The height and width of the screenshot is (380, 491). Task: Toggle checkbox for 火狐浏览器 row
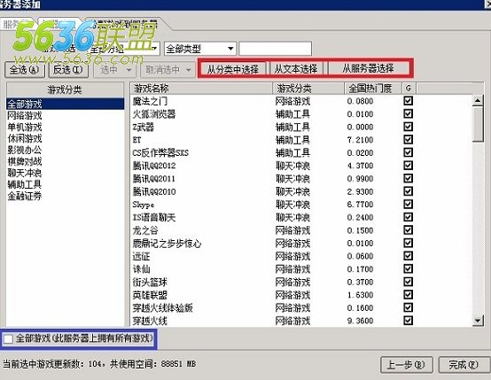point(408,113)
